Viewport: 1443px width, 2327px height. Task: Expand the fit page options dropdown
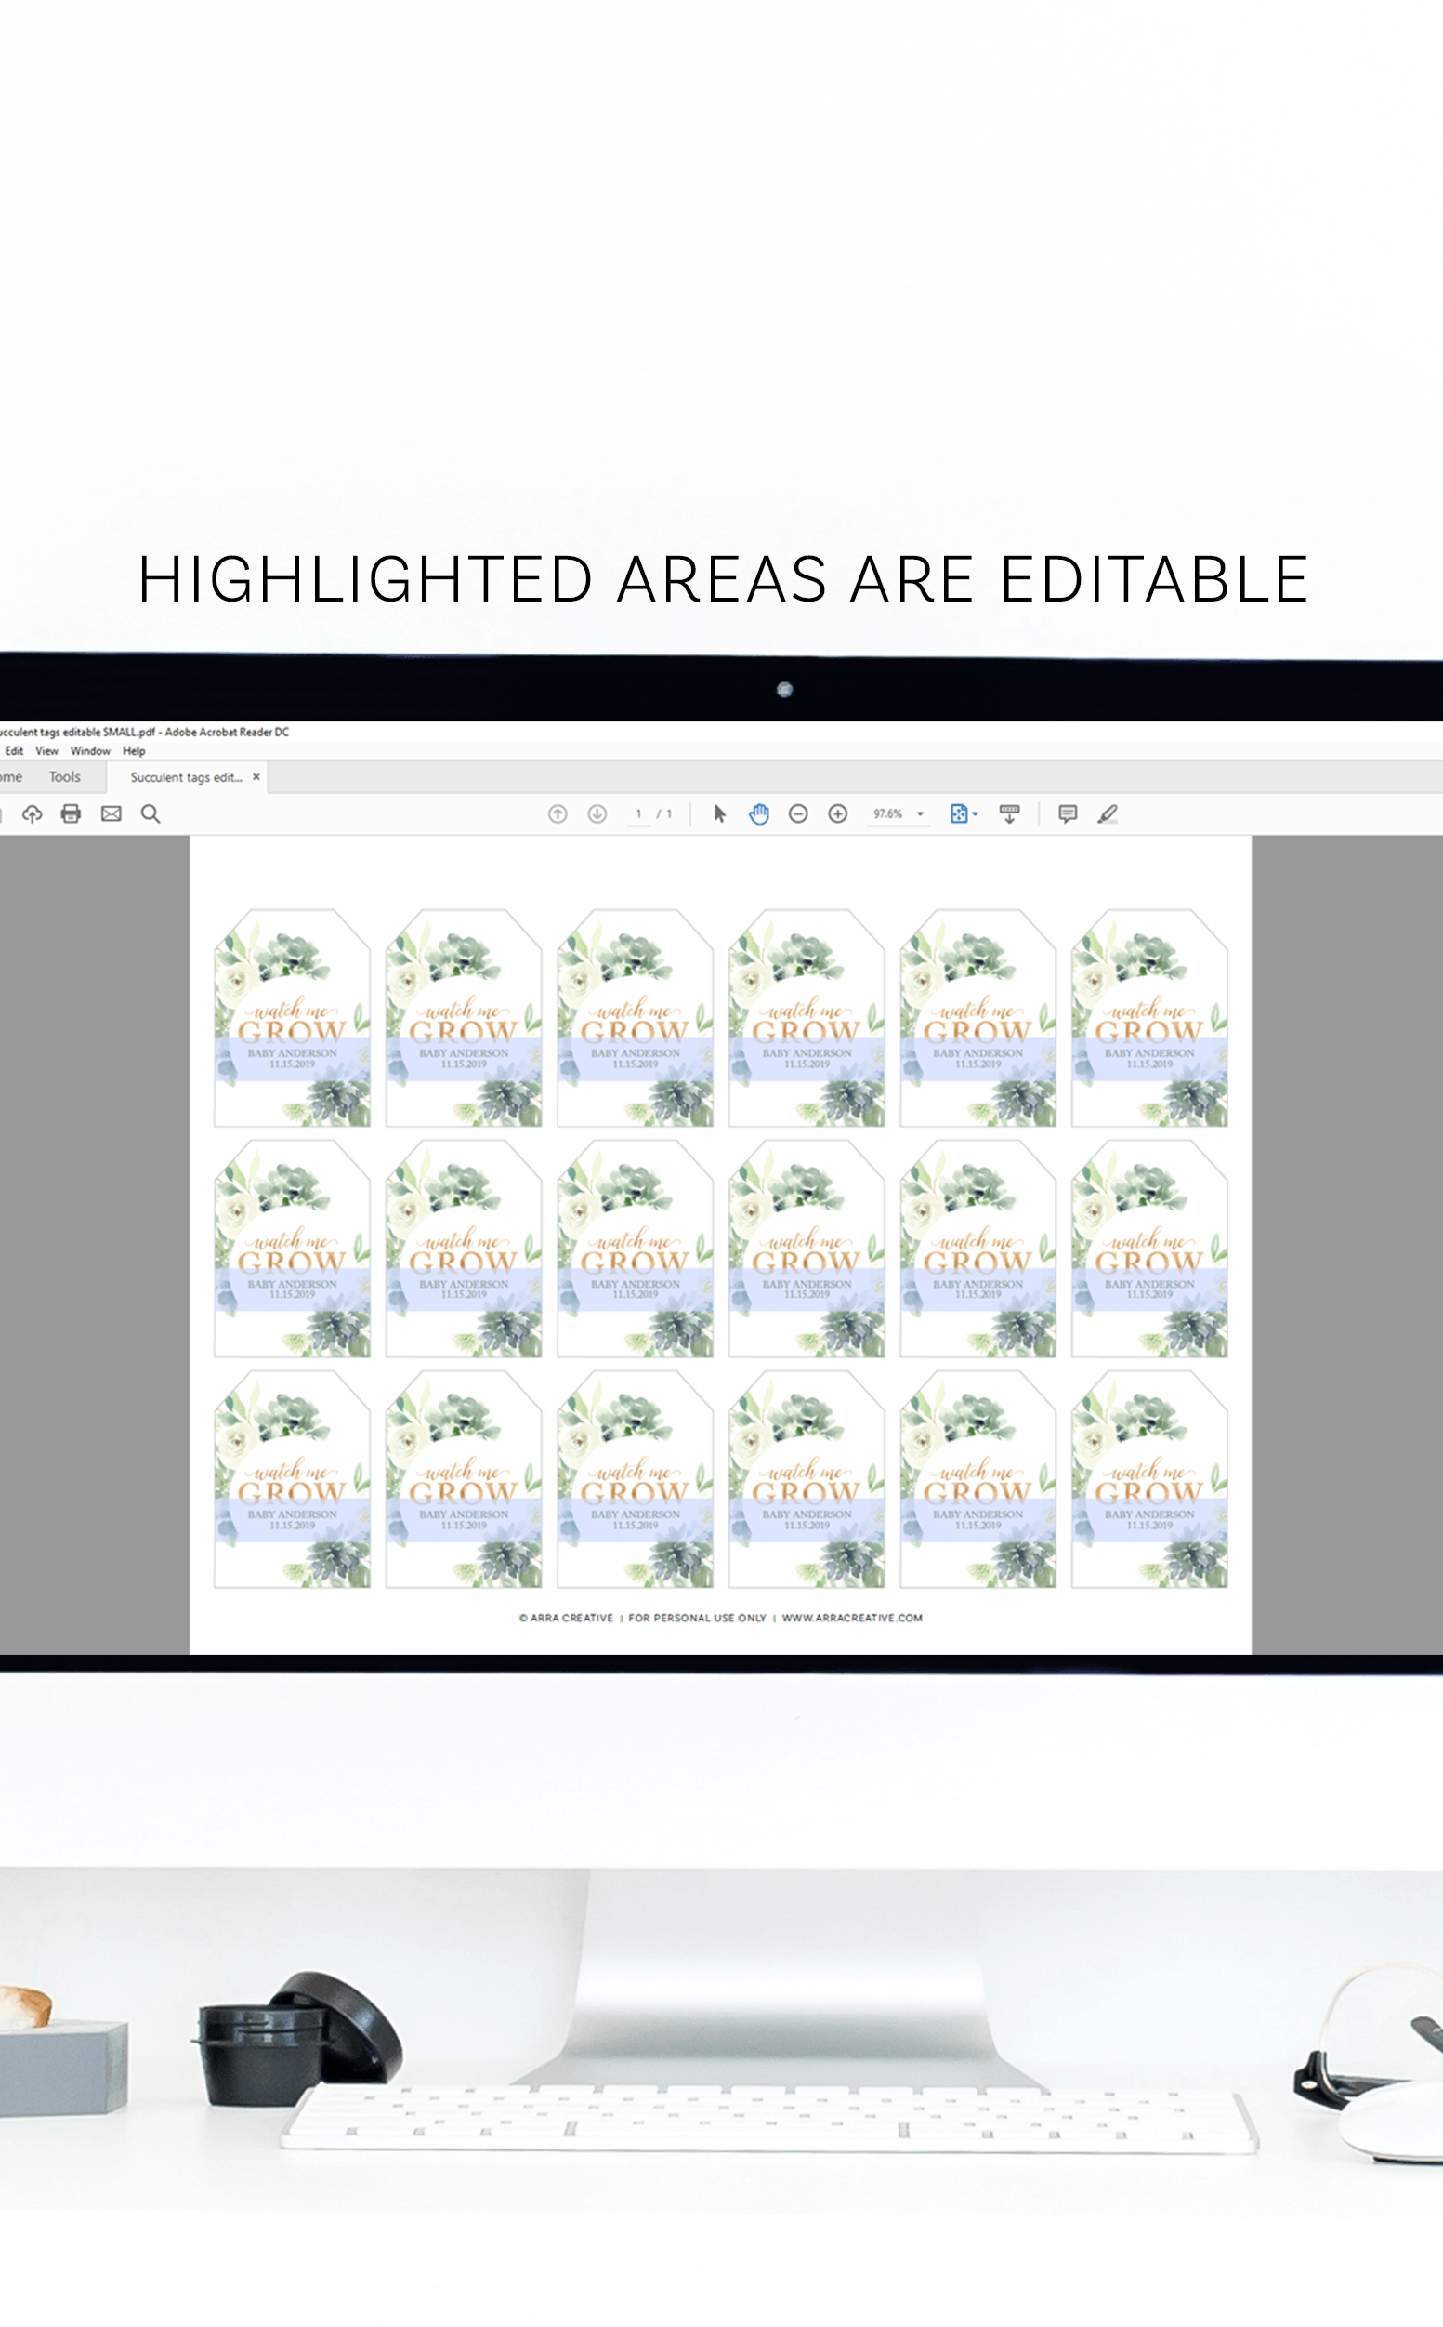(x=975, y=814)
